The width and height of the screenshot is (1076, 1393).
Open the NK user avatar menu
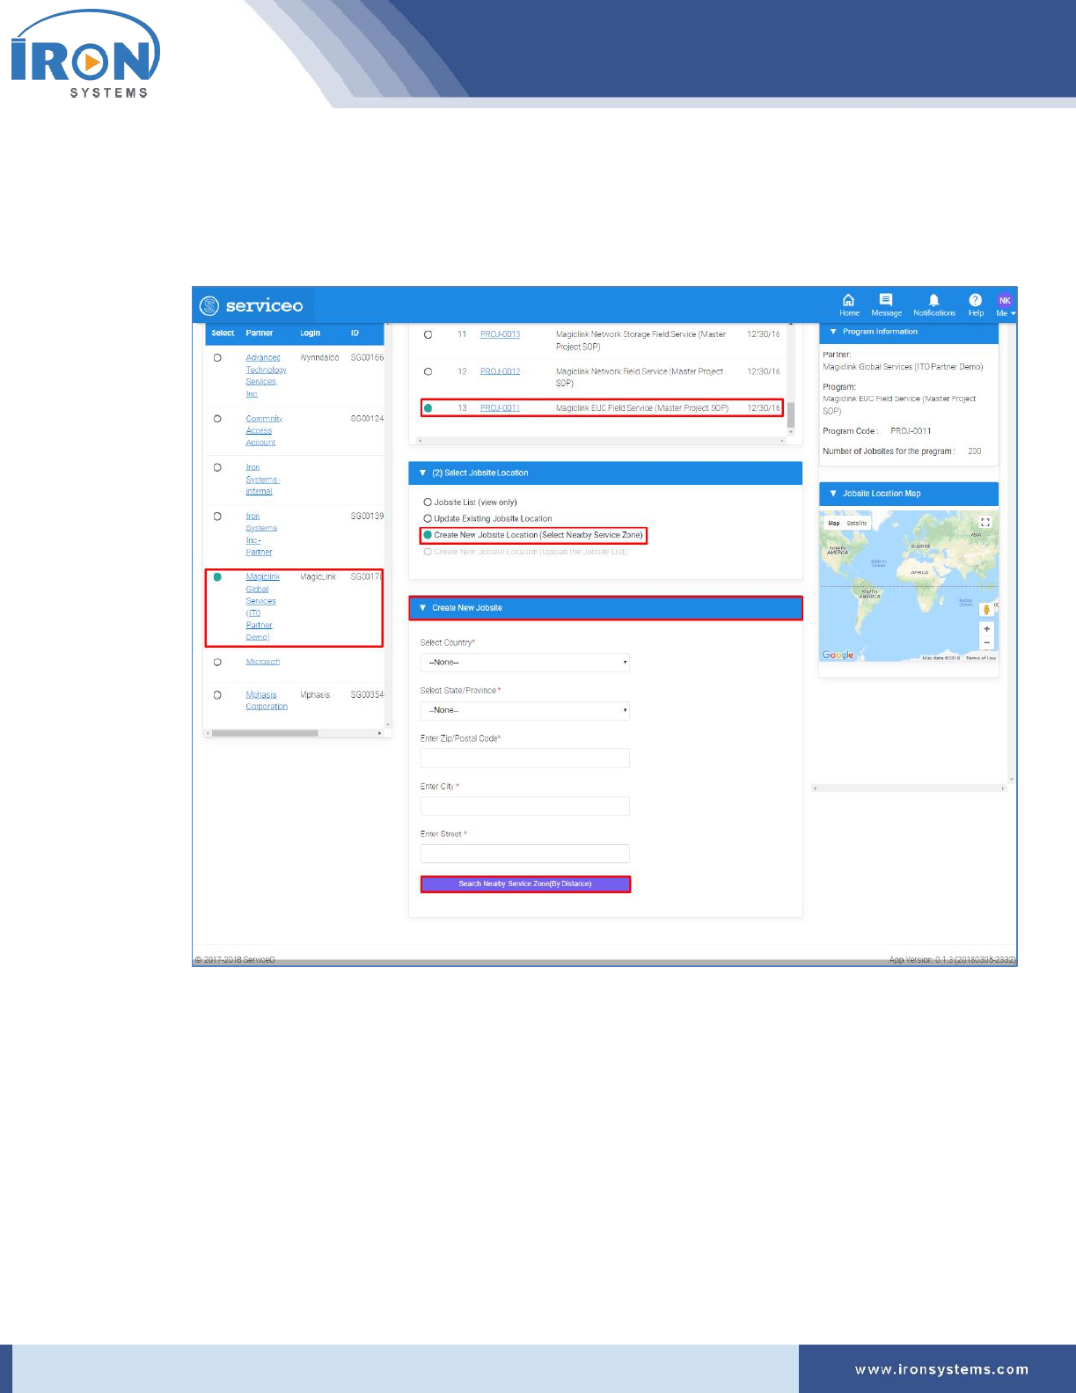click(x=1005, y=300)
